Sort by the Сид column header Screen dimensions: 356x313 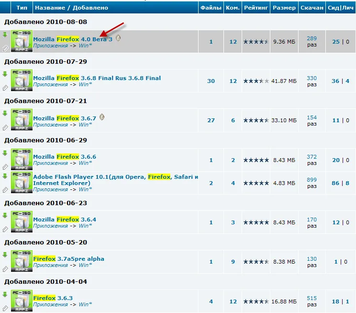click(x=334, y=8)
